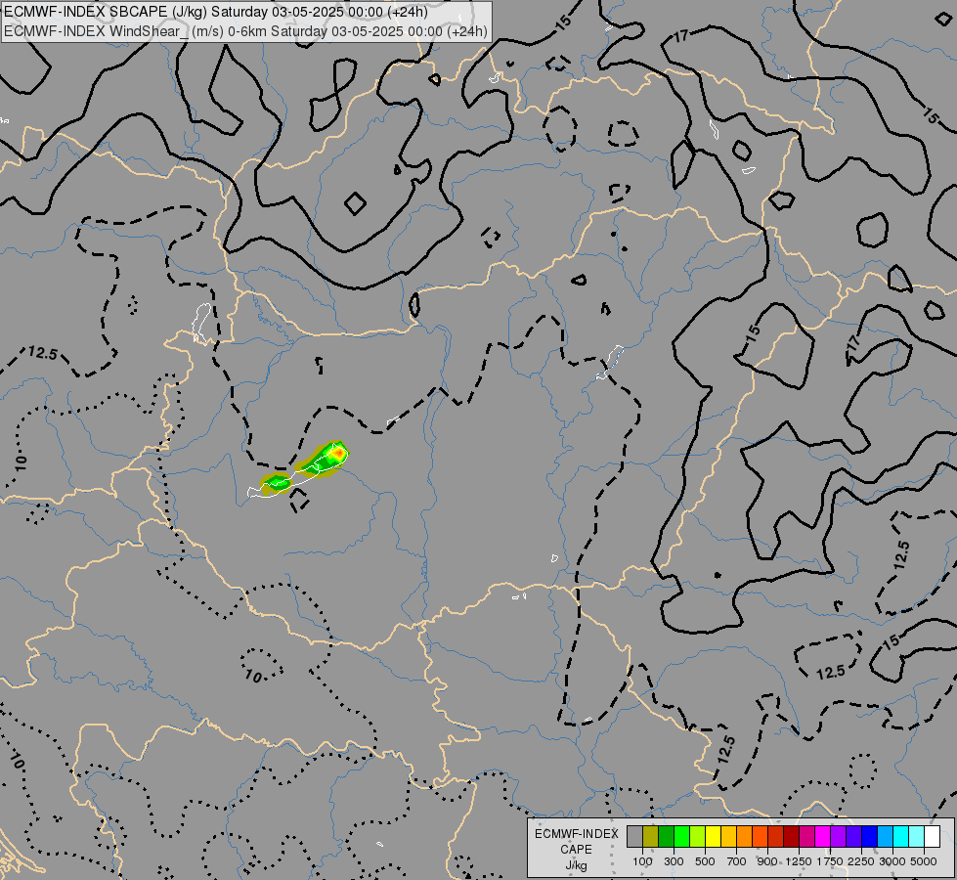Click the ECMWF-INDEX WindShear title line
Image resolution: width=957 pixels, height=880 pixels.
245,31
